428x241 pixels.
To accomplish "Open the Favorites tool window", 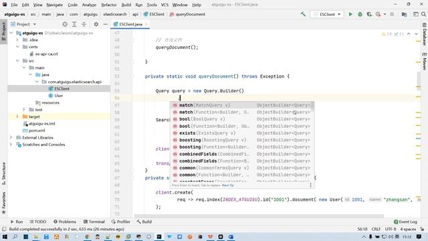I will 3,203.
